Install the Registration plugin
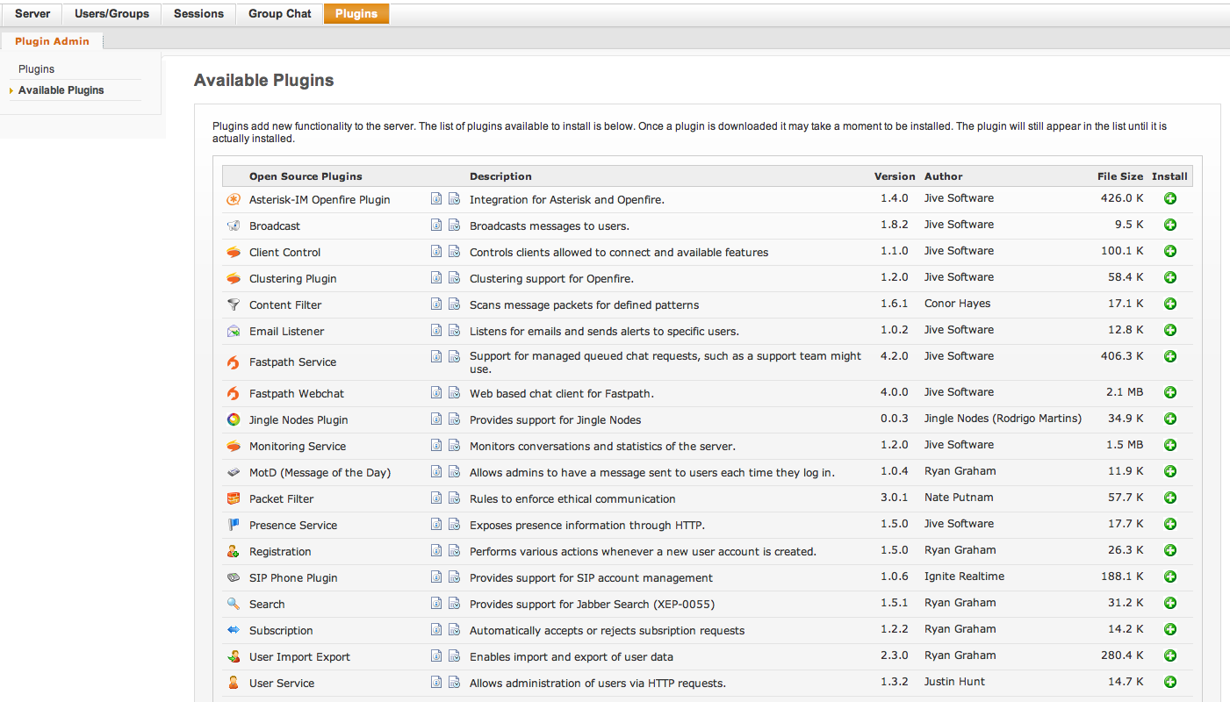Viewport: 1230px width, 702px height. tap(1169, 551)
